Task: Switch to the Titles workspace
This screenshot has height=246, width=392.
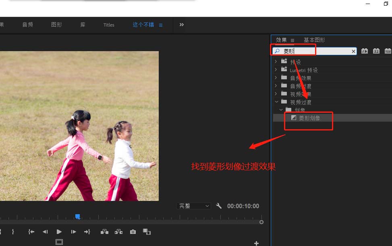Action: click(x=109, y=25)
